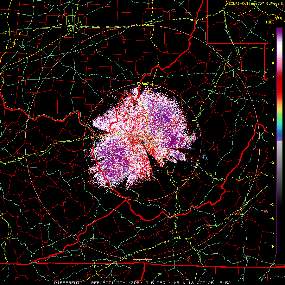Screen dimensions: 285x285
Task: Click the 4 value on the color scale
Action: point(273,78)
